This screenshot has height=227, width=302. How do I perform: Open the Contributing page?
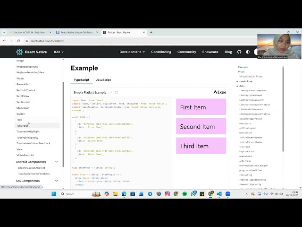coord(161,52)
